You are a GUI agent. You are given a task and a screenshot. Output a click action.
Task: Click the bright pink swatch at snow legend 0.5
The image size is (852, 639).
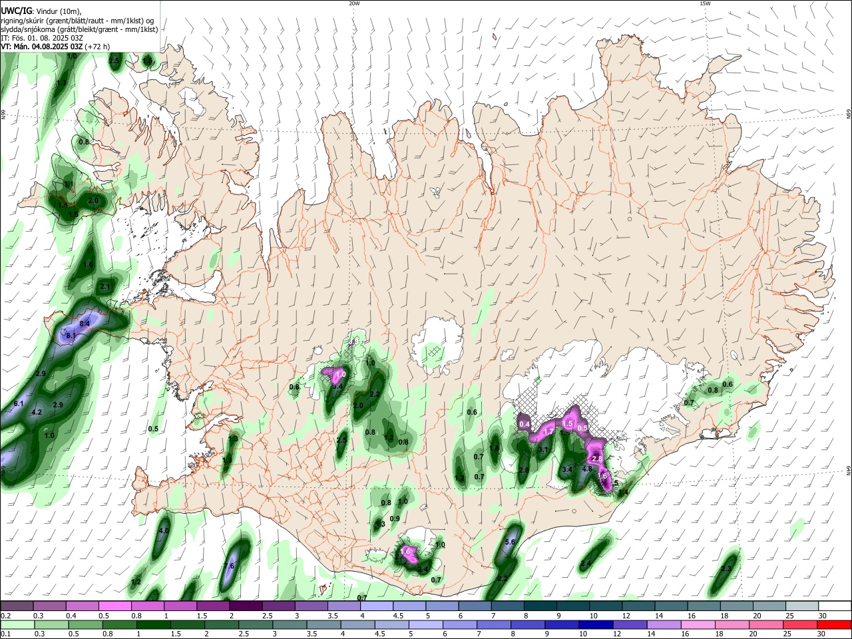114,606
